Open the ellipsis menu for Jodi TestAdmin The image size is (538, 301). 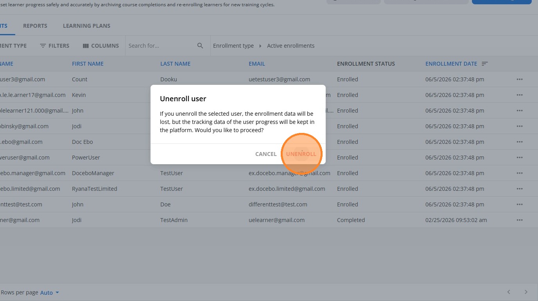point(520,220)
